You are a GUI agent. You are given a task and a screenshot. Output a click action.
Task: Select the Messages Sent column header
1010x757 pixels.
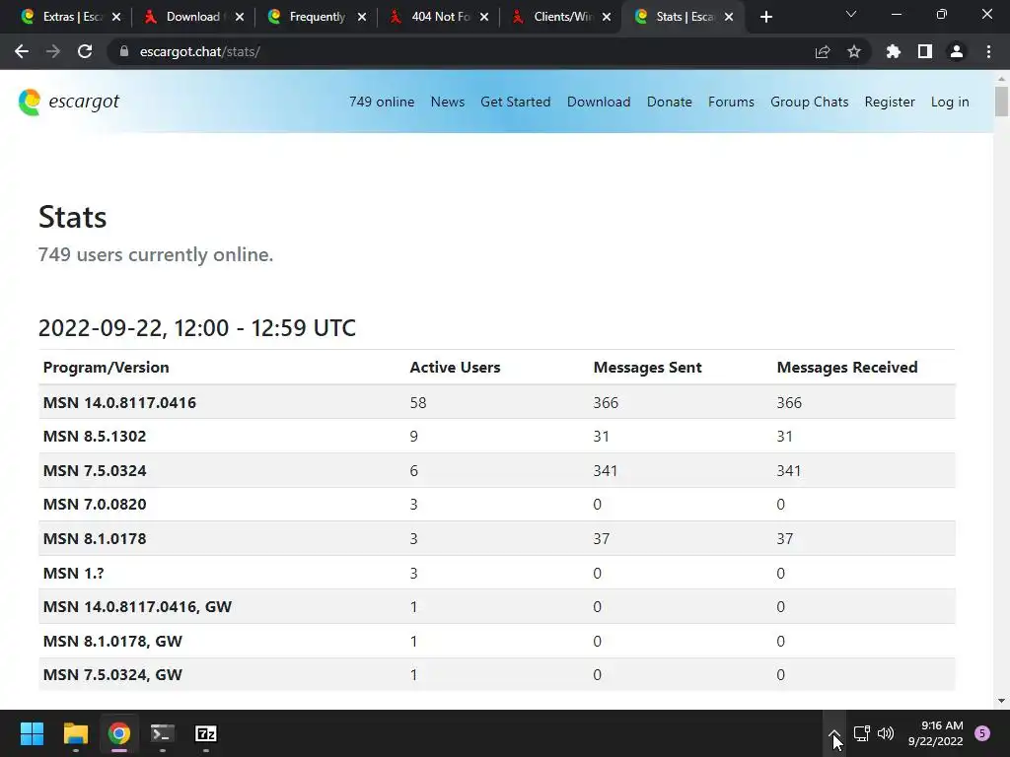tap(647, 368)
